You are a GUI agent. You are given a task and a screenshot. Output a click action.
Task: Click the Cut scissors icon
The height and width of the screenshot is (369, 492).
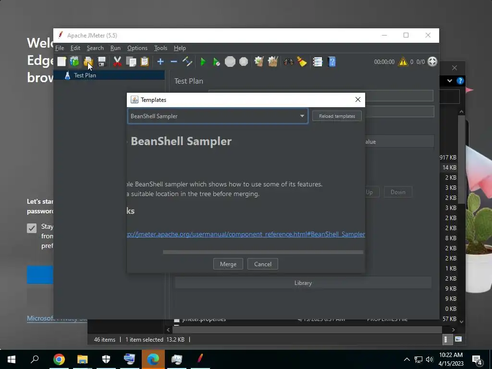click(x=117, y=61)
